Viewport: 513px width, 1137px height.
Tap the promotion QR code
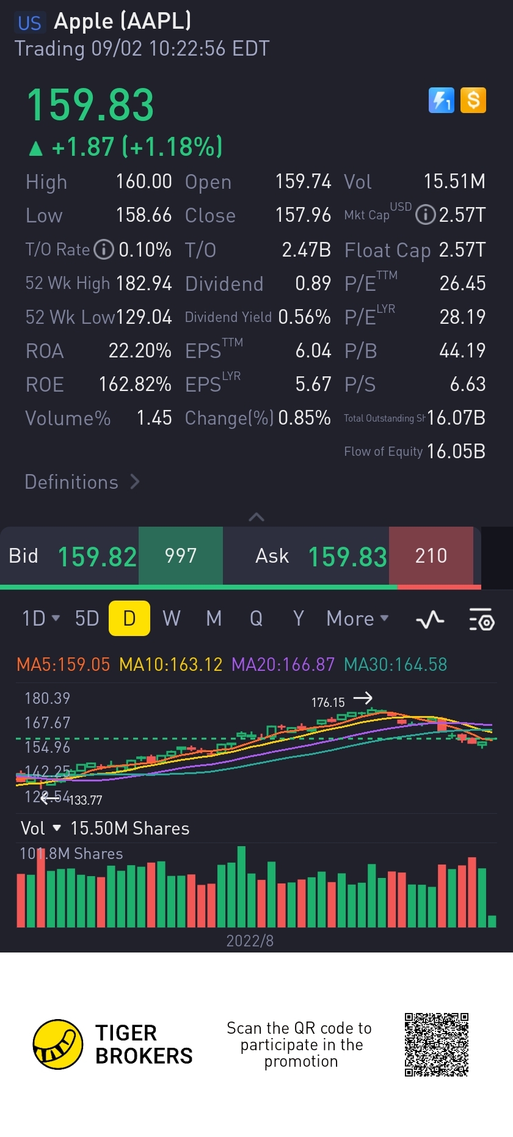click(437, 1045)
